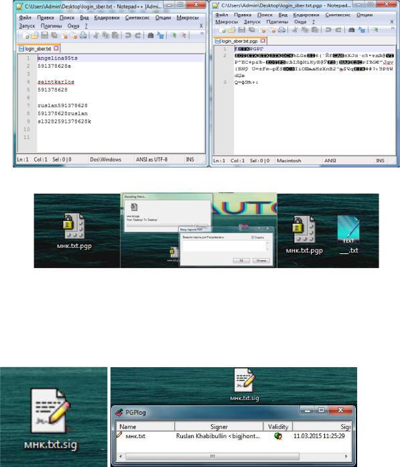Click "ANSI as UTF-8" in status bar
Viewport: 400px width, 467px height.
[x=151, y=159]
